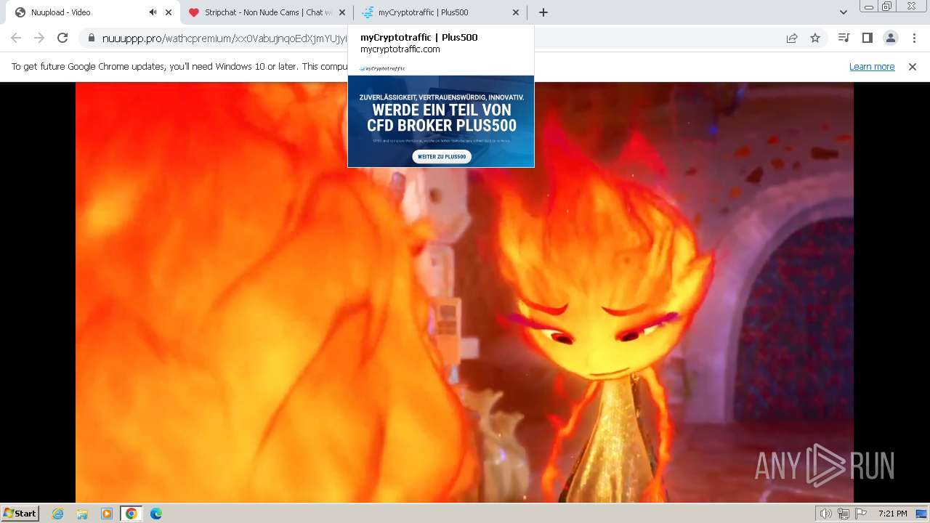Close the Nuupload - Video tab

[169, 12]
